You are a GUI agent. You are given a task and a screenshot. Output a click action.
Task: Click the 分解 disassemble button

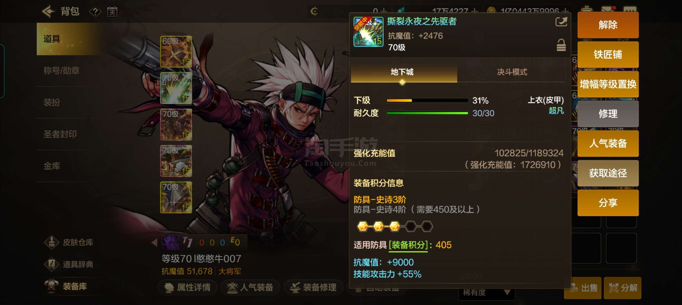(623, 288)
